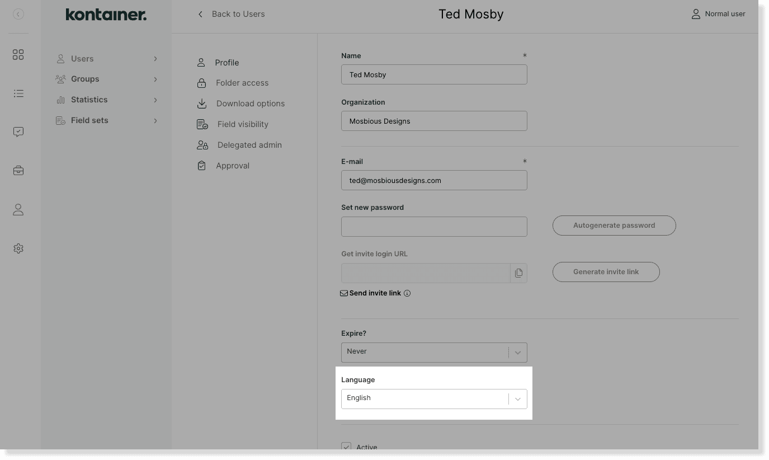Click the briefcase icon in the sidebar
The height and width of the screenshot is (460, 769).
coord(18,170)
